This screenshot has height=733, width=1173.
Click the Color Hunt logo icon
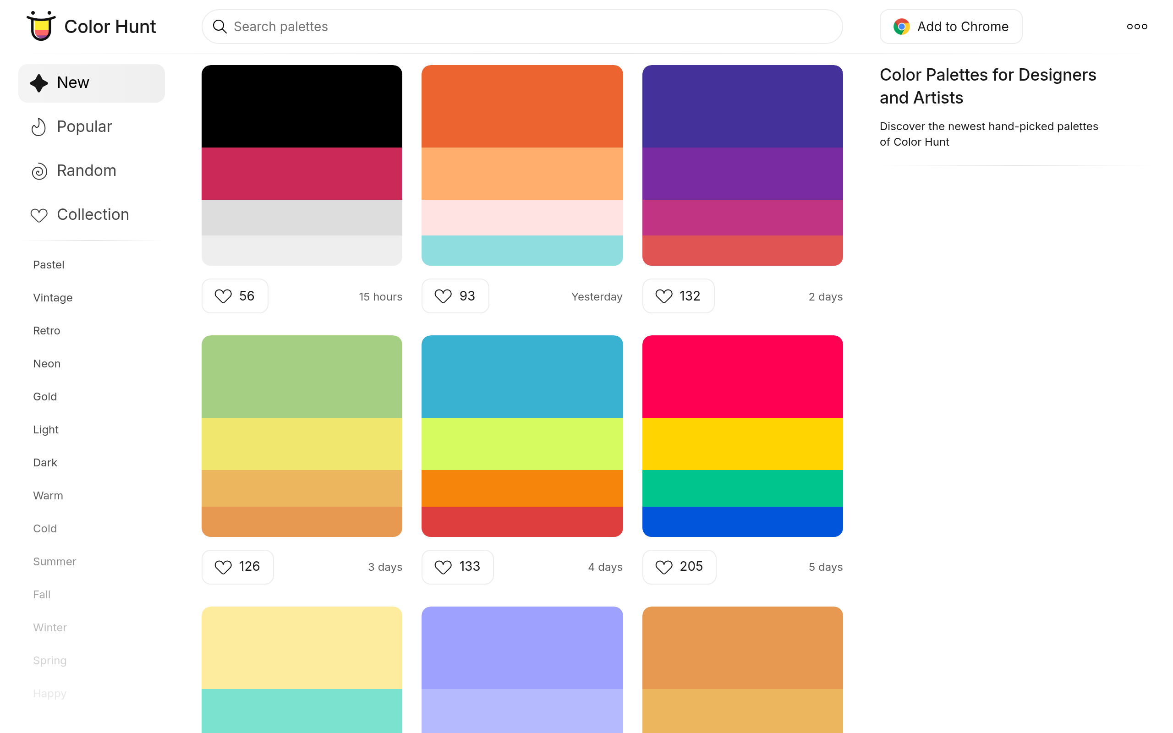(x=41, y=26)
